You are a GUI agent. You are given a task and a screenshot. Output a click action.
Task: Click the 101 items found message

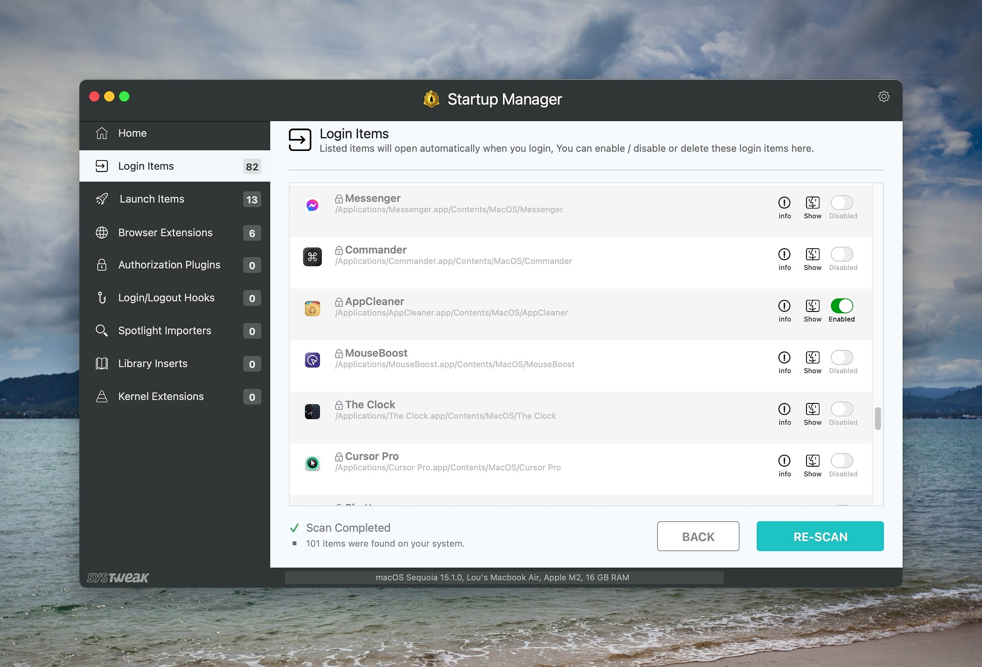pos(385,544)
